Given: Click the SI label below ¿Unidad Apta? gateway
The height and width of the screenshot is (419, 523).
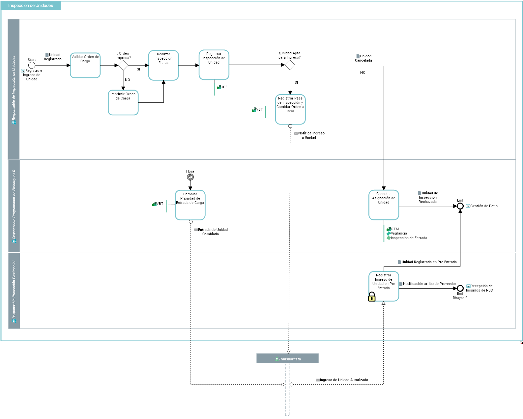Looking at the screenshot, I should point(296,83).
